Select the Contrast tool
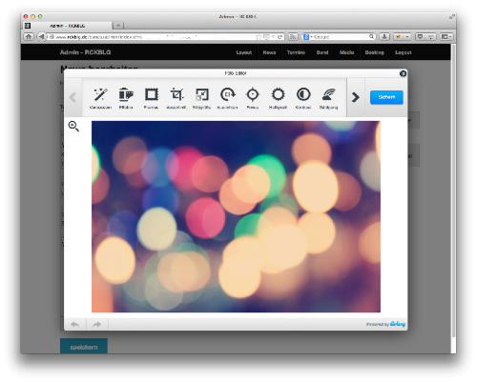This screenshot has height=382, width=477. pos(303,98)
